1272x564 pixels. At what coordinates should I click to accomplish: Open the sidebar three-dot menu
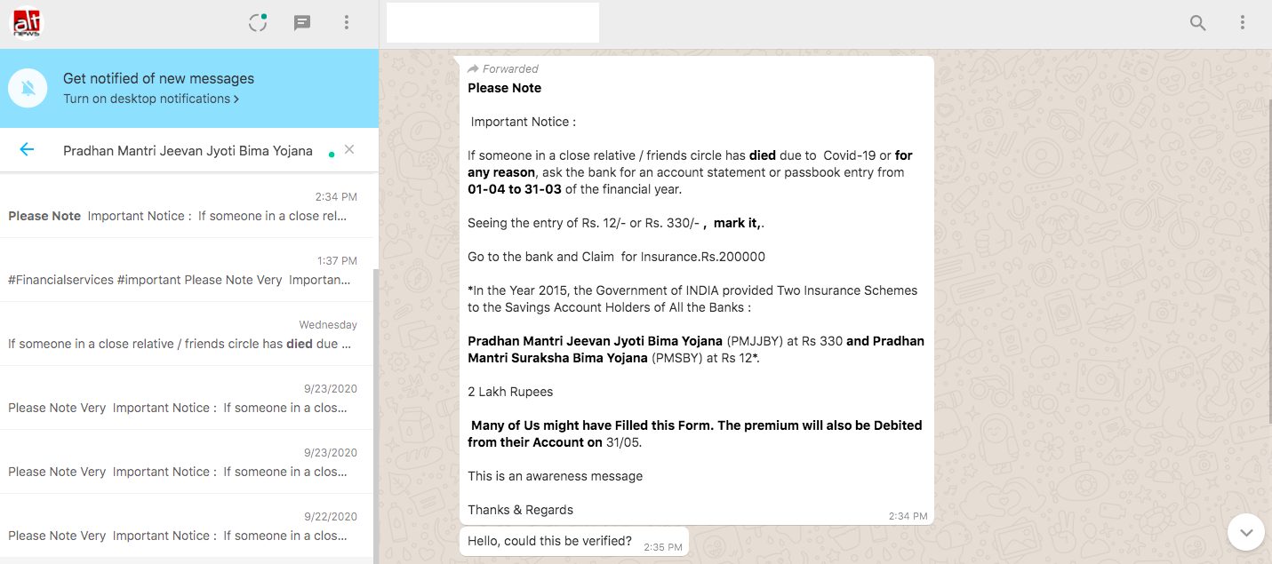[x=347, y=23]
